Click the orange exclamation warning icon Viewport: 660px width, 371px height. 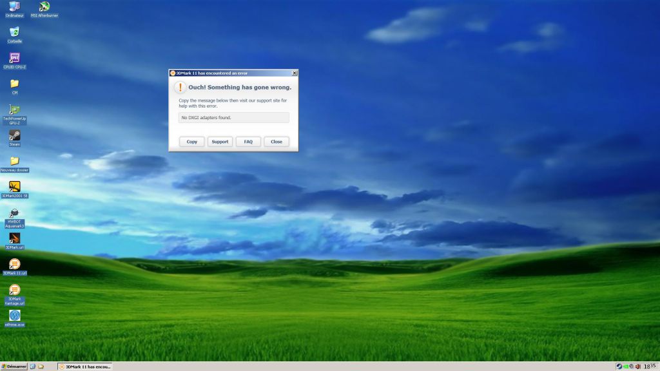click(180, 87)
